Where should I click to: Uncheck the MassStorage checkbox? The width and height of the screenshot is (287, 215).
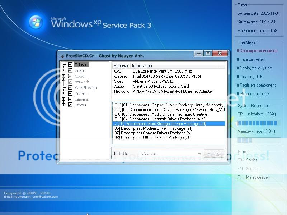pos(70,88)
